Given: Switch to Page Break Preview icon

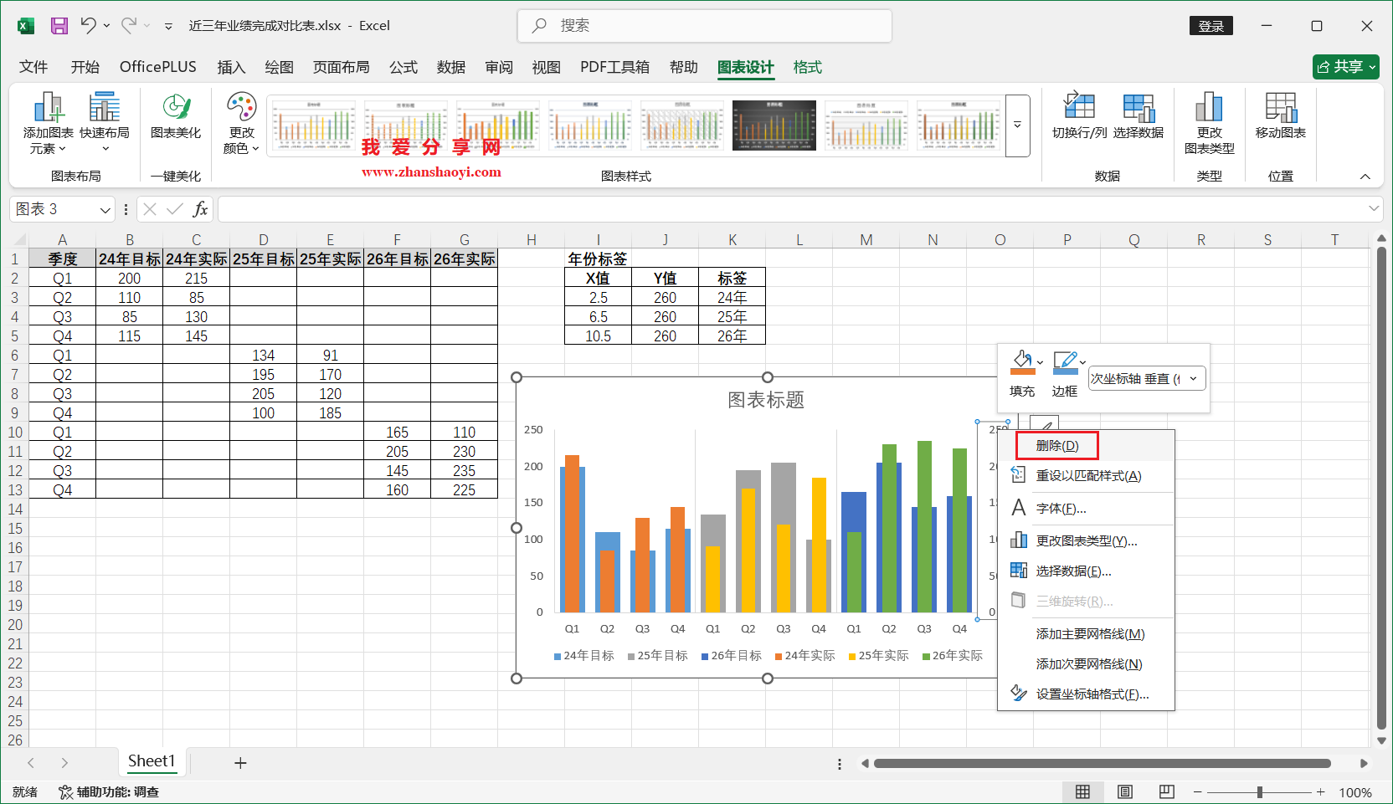Looking at the screenshot, I should tap(1167, 791).
